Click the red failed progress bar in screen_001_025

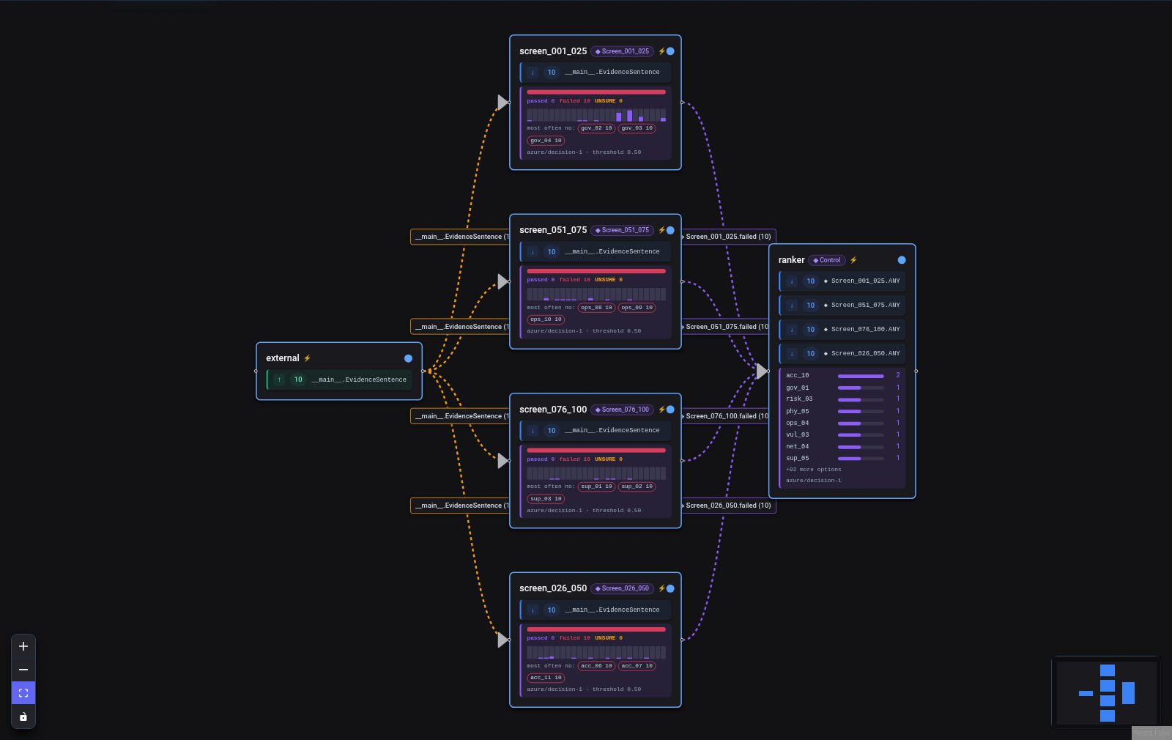596,92
